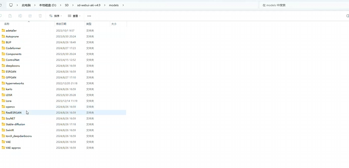Click the date 2024/8/26 17:18
This screenshot has width=349, height=168.
click(66, 124)
